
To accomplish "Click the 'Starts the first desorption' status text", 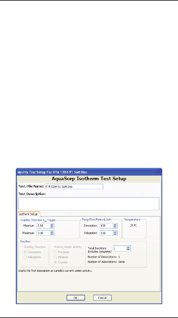I will (x=55, y=271).
